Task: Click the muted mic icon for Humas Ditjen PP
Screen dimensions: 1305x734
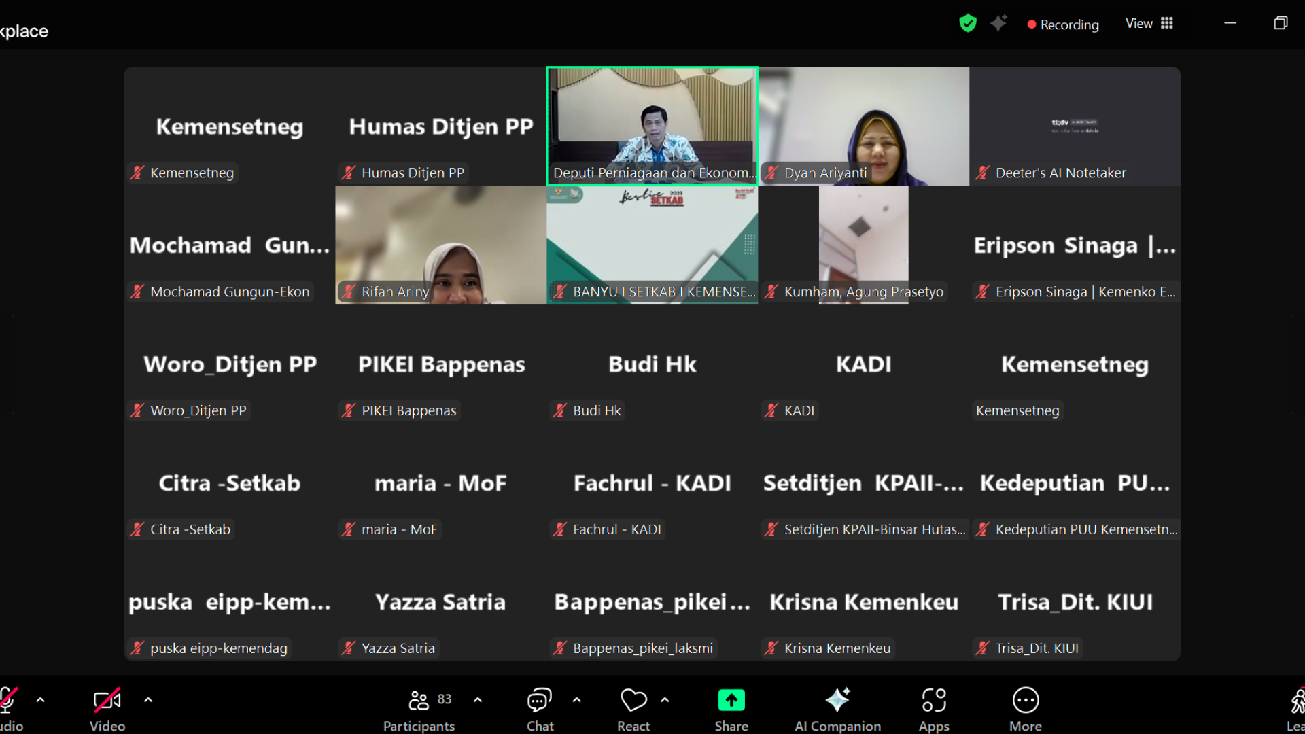Action: coord(349,173)
